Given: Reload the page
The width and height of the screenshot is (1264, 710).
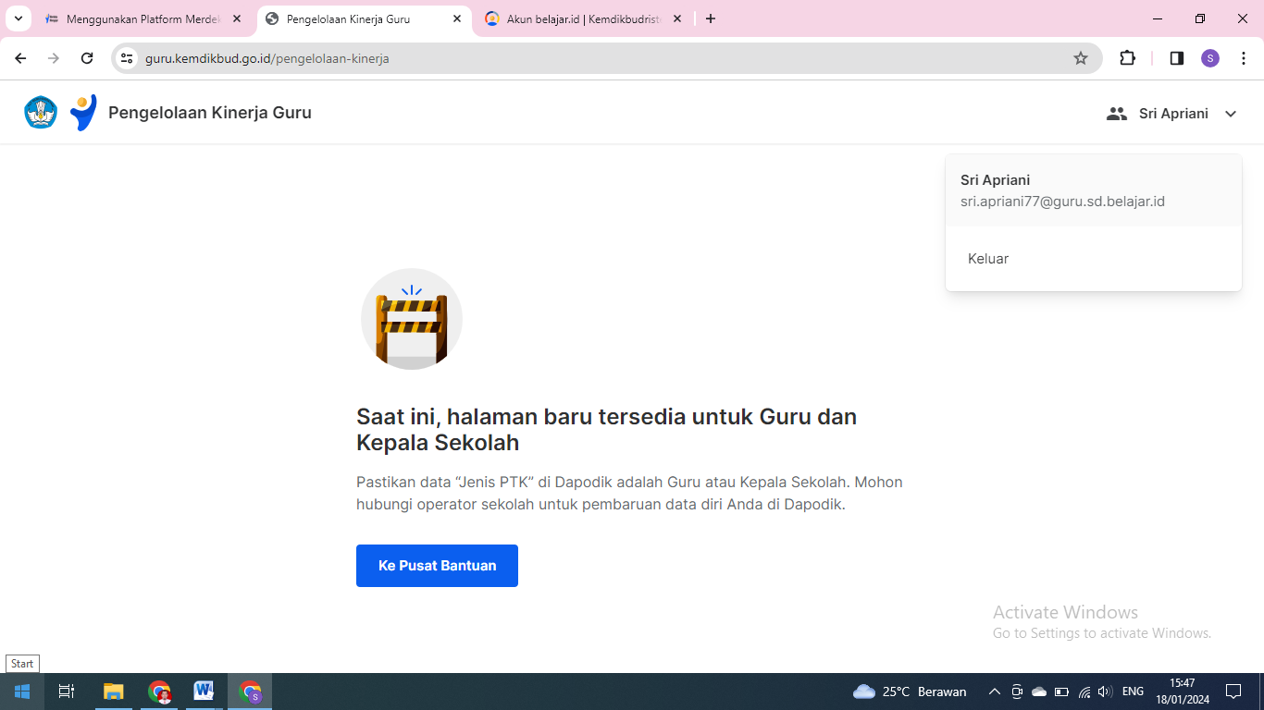Looking at the screenshot, I should tap(87, 58).
